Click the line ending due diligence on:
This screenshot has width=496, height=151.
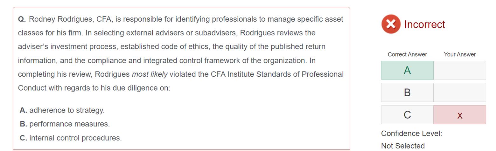(94, 88)
